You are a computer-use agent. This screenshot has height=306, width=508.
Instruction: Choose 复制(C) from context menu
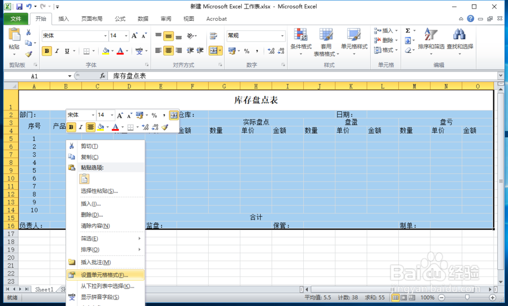point(105,157)
